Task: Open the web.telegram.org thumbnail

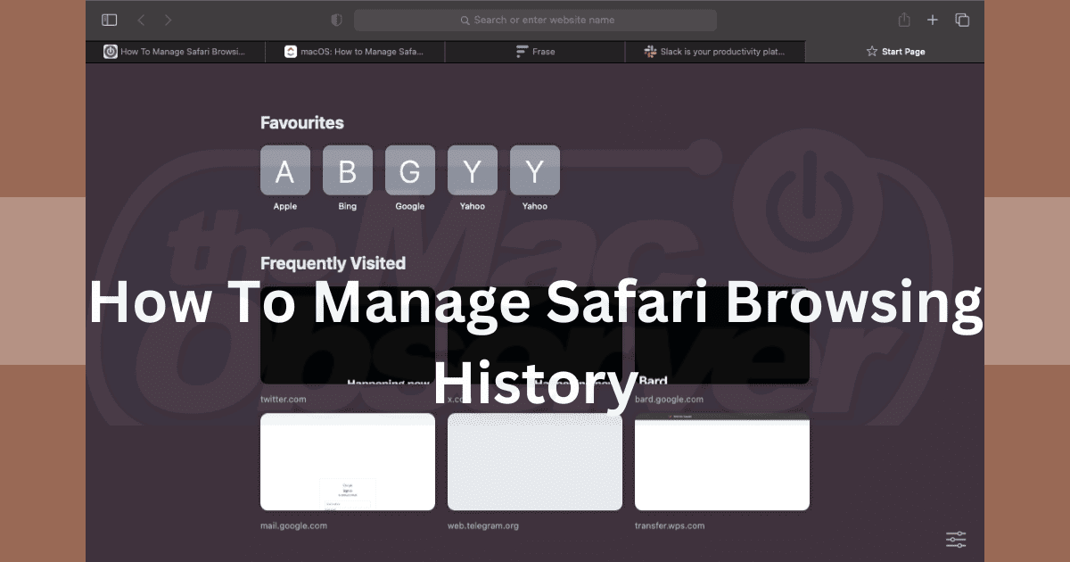Action: pos(535,461)
